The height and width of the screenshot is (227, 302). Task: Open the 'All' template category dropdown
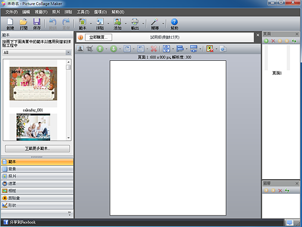(37, 52)
